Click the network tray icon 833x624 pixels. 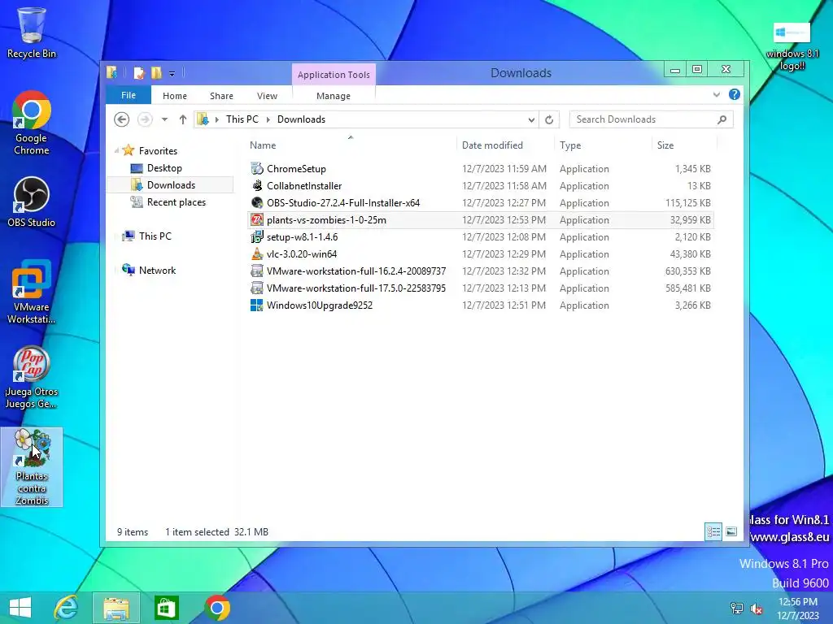pos(737,608)
